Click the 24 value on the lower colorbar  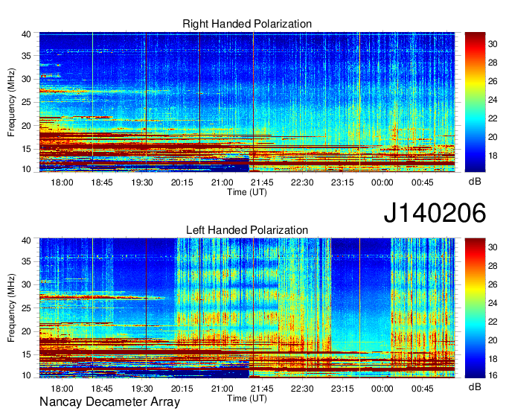point(493,303)
